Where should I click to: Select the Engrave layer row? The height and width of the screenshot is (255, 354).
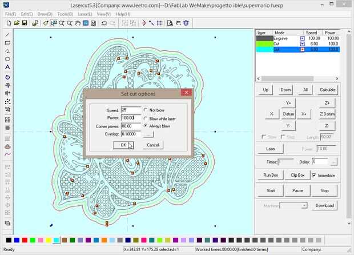pos(298,38)
